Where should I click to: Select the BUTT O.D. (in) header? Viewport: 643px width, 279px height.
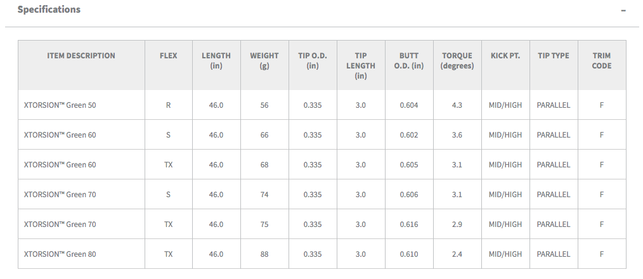pyautogui.click(x=409, y=61)
